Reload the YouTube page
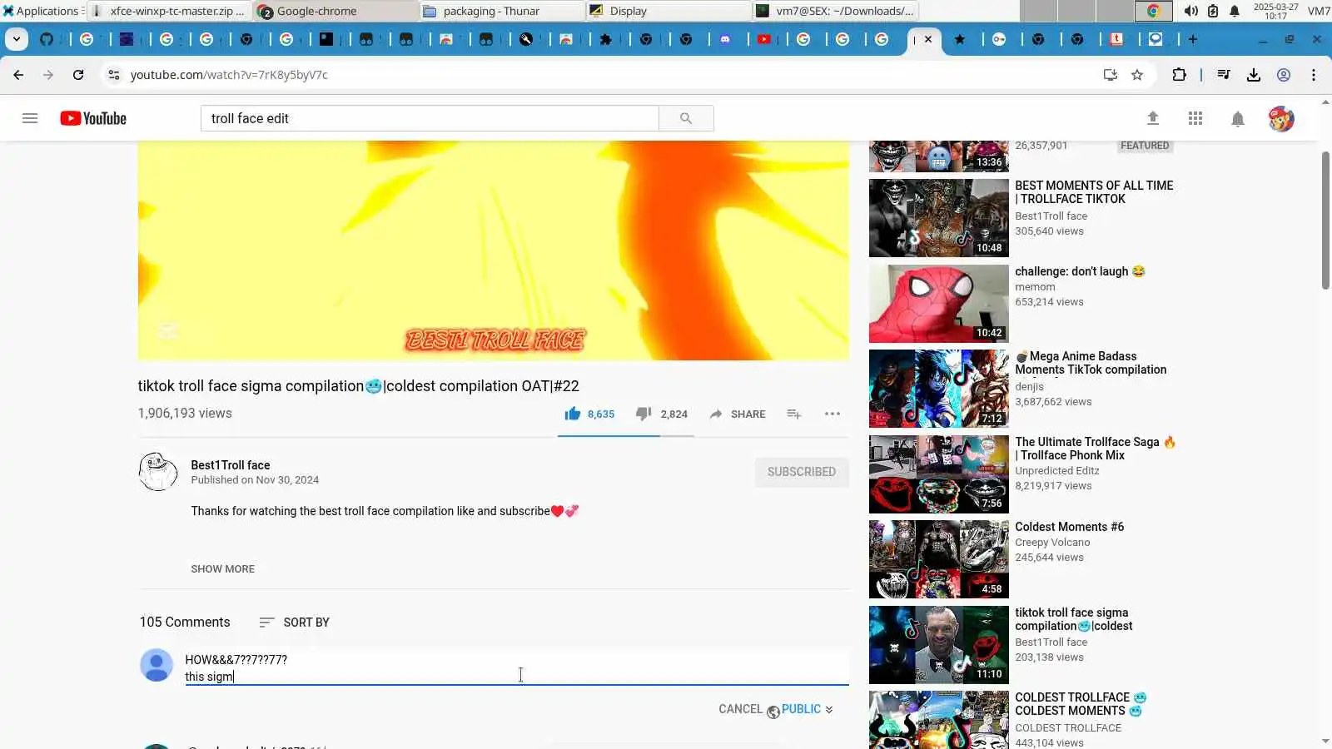This screenshot has height=749, width=1332. pyautogui.click(x=78, y=75)
